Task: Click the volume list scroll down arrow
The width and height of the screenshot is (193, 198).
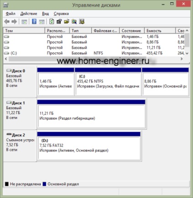Action: pyautogui.click(x=187, y=53)
